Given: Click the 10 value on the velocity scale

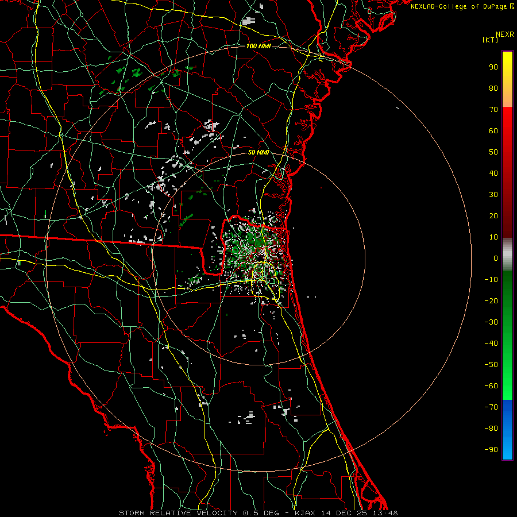Looking at the screenshot, I should point(493,237).
